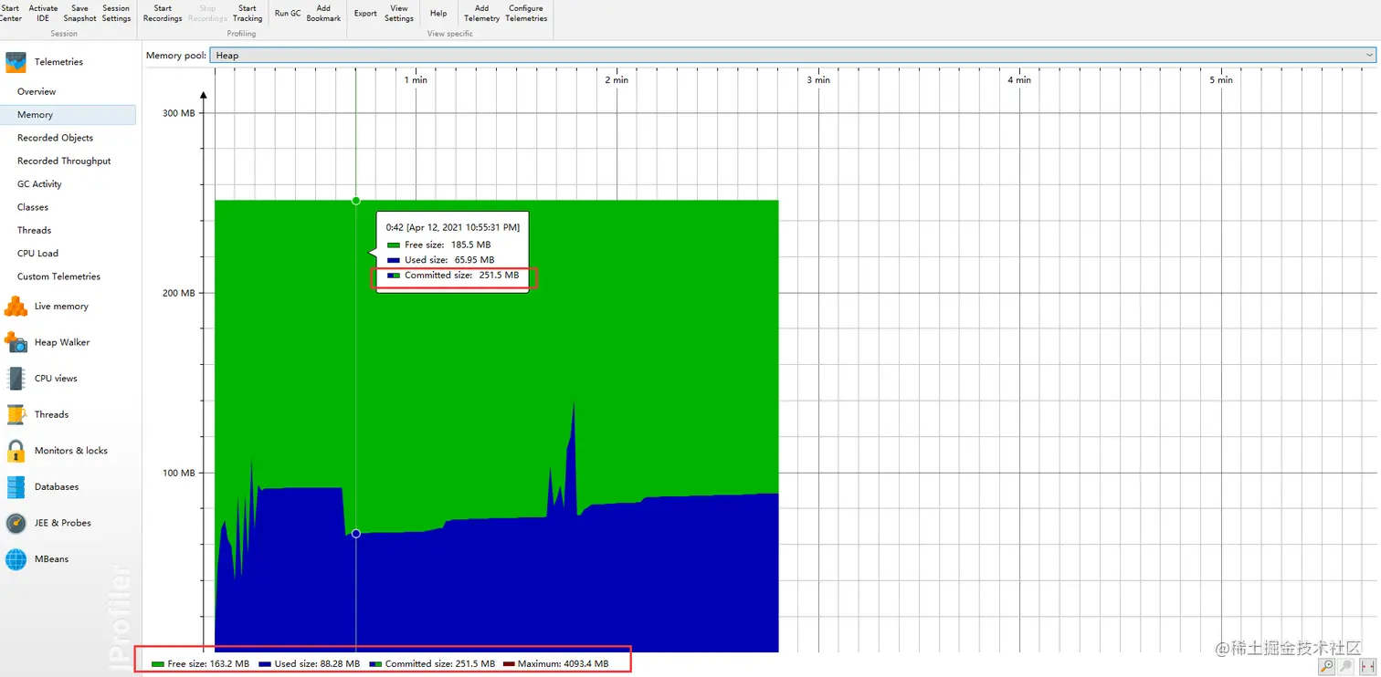
Task: Click Activate IDE toolbar button
Action: coord(43,13)
